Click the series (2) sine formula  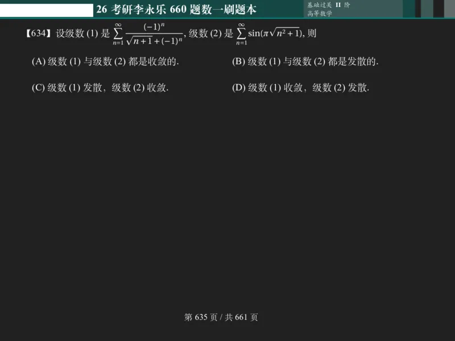[270, 33]
